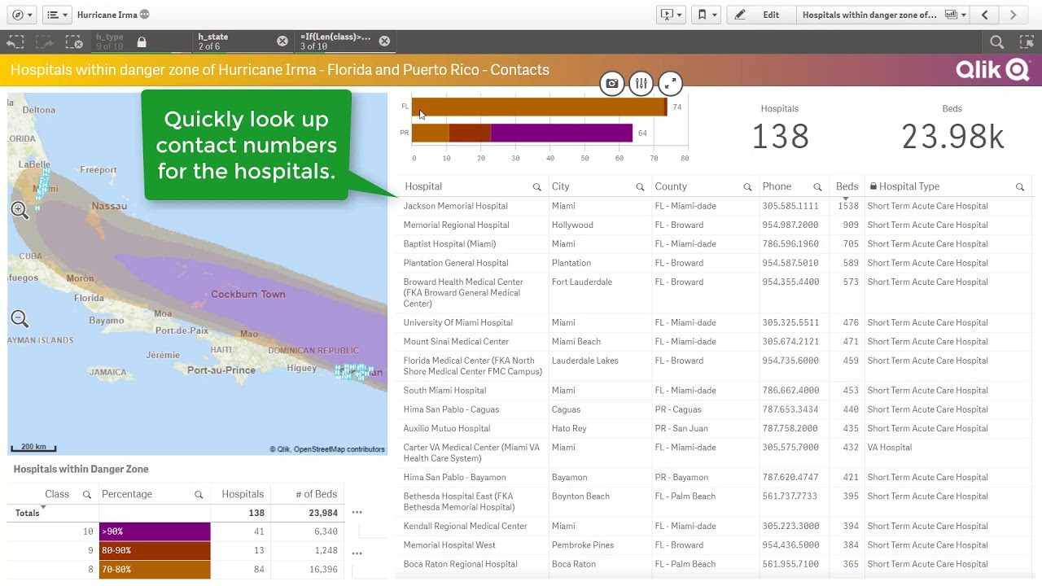
Task: Search the Class column
Action: point(87,495)
